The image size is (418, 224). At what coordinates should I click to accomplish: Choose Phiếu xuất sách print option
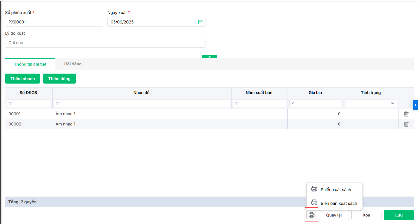point(334,190)
